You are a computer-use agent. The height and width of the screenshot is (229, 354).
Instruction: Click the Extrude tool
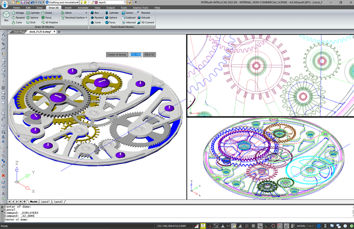[x=143, y=17]
